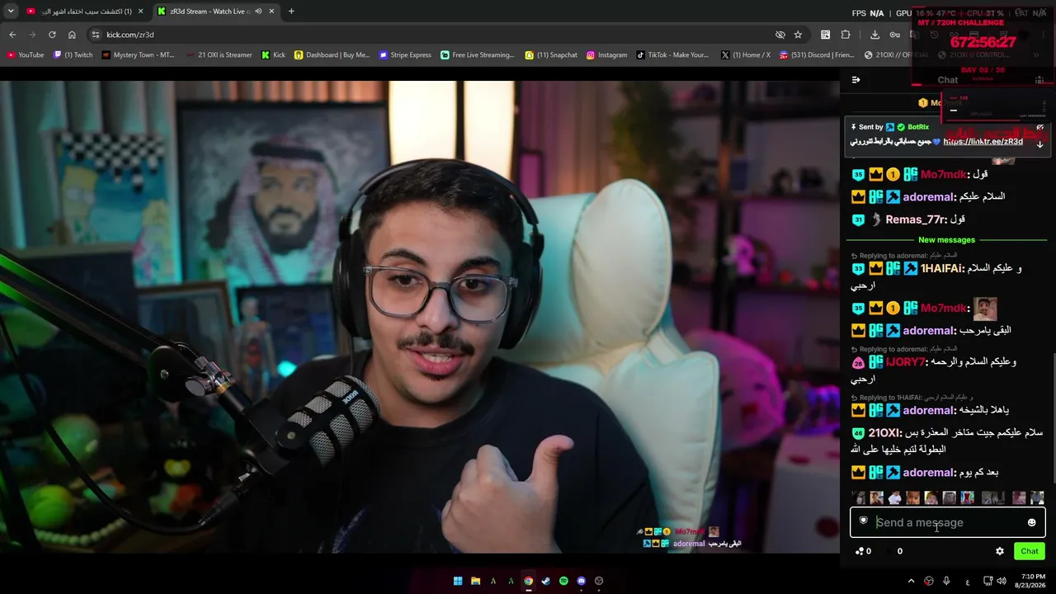
Task: Open the Free Live Streaming bookmark
Action: click(478, 55)
